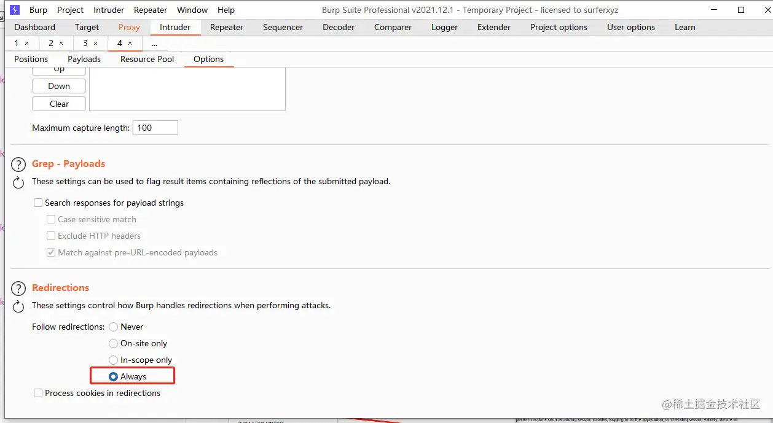
Task: Select Intruder attack tab 2
Action: tap(51, 43)
